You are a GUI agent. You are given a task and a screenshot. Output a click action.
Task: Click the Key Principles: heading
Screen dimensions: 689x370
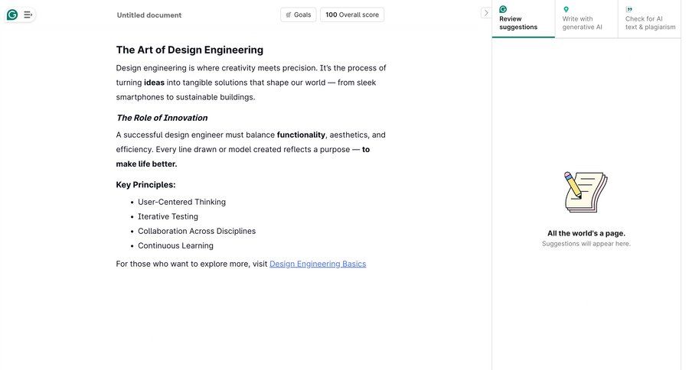pyautogui.click(x=145, y=185)
